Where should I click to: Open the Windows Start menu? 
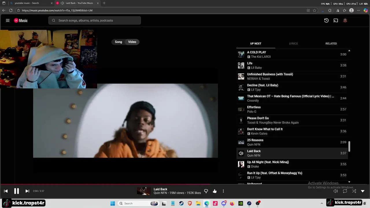click(112, 203)
